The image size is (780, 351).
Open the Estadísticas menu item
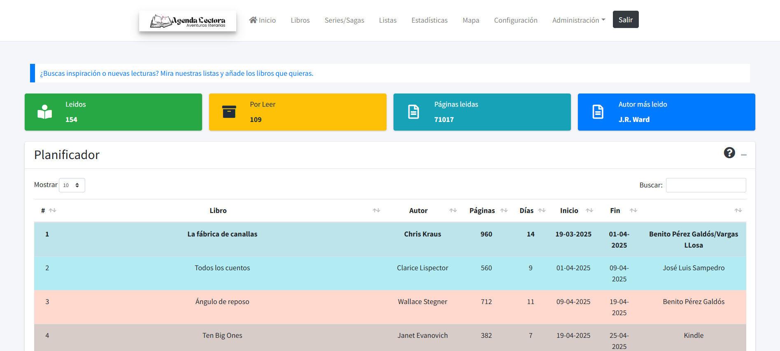[429, 20]
